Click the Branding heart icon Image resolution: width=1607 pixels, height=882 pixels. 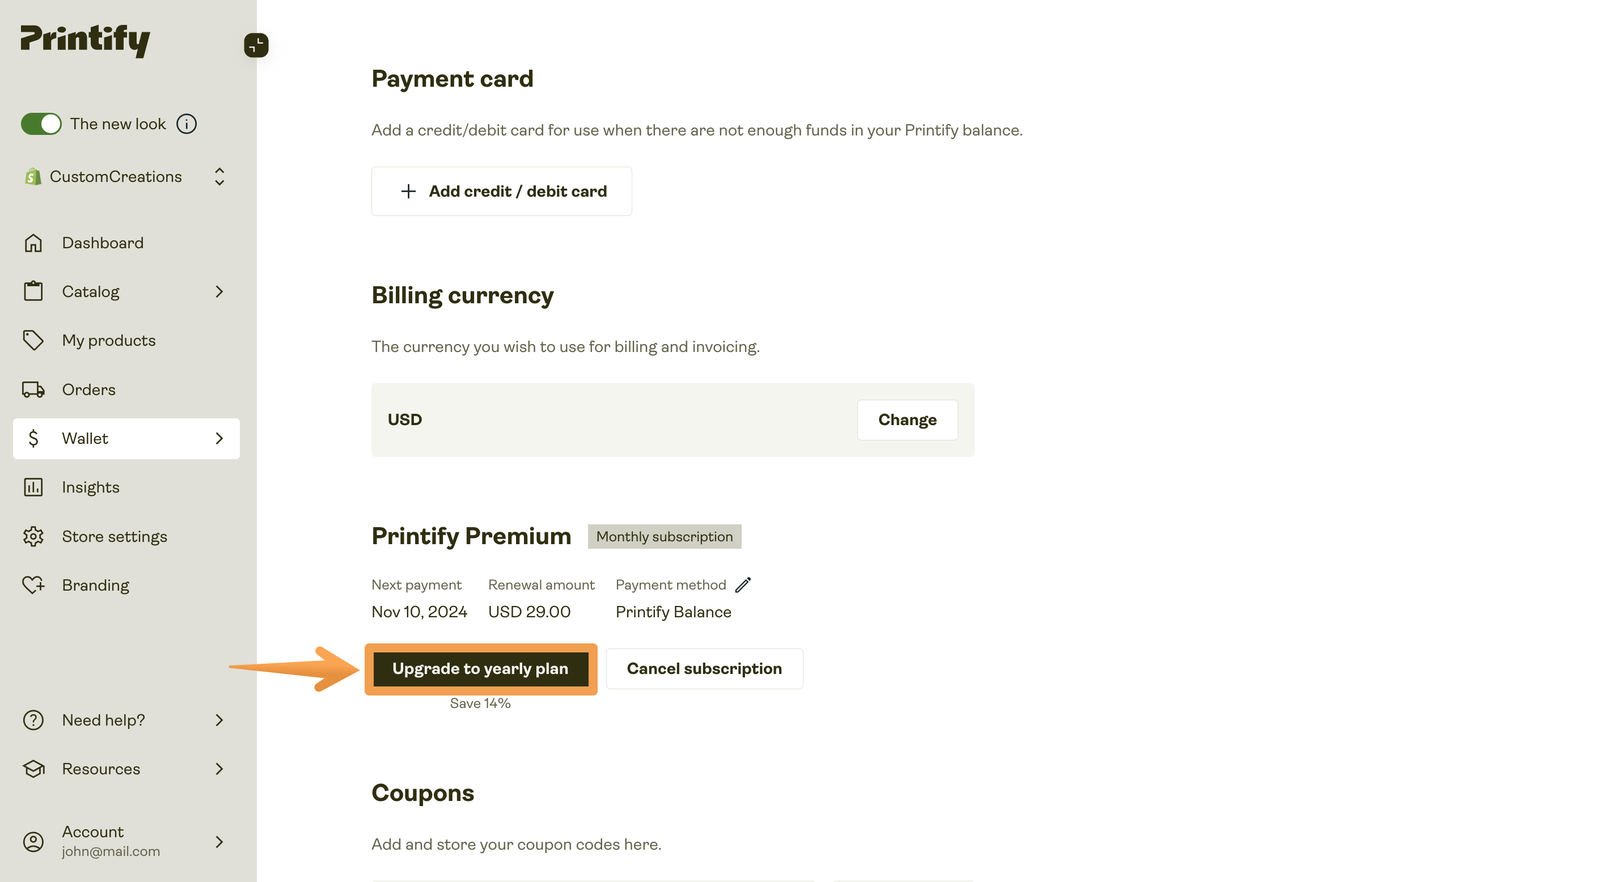[x=33, y=585]
